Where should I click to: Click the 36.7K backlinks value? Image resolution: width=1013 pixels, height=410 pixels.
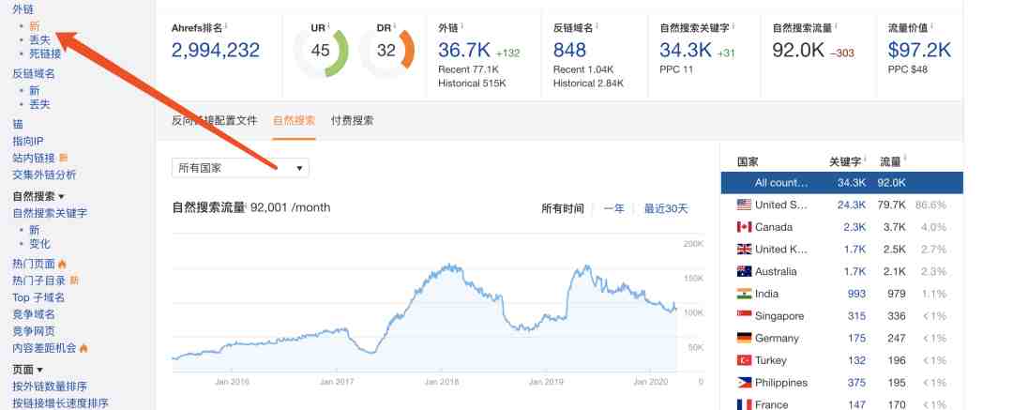[464, 50]
